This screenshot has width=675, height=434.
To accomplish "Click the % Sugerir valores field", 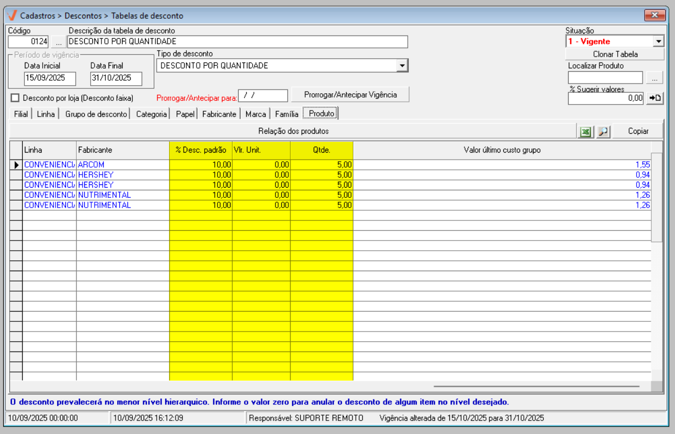I will [x=606, y=98].
